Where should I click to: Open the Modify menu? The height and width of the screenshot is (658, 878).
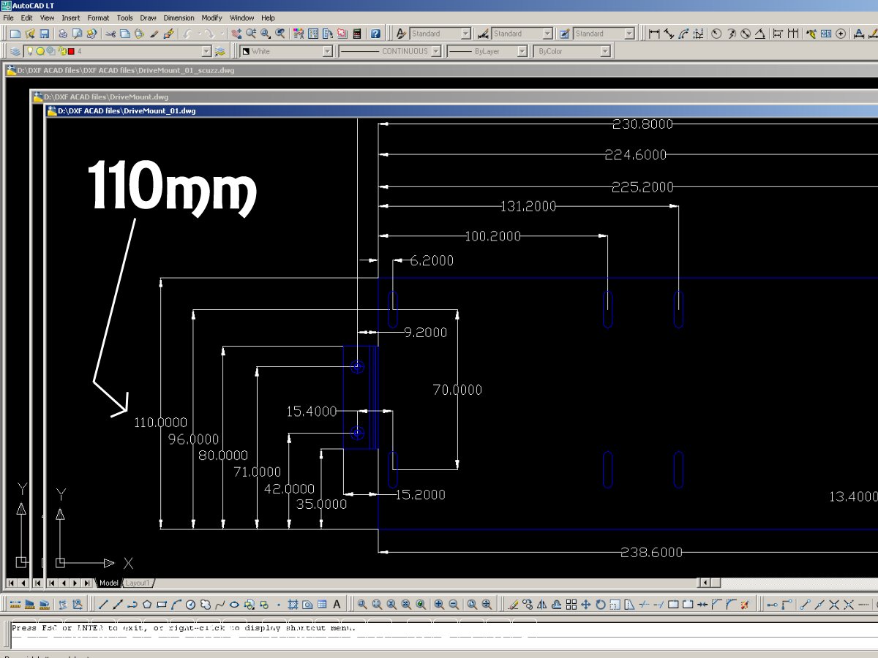(211, 18)
